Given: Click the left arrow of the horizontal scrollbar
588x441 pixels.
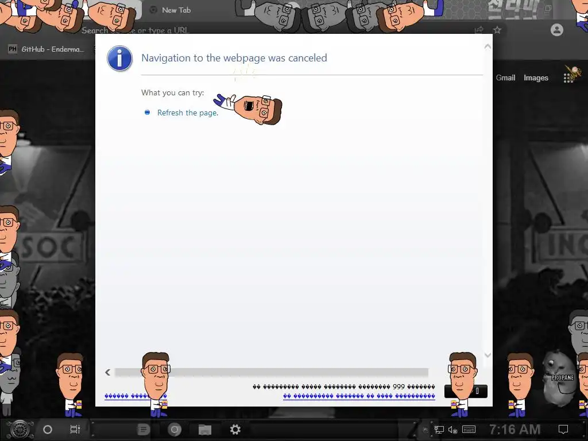Looking at the screenshot, I should (108, 372).
